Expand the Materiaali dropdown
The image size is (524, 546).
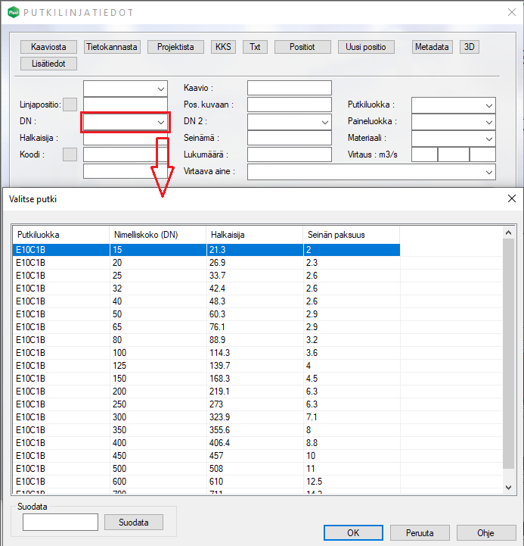point(488,138)
